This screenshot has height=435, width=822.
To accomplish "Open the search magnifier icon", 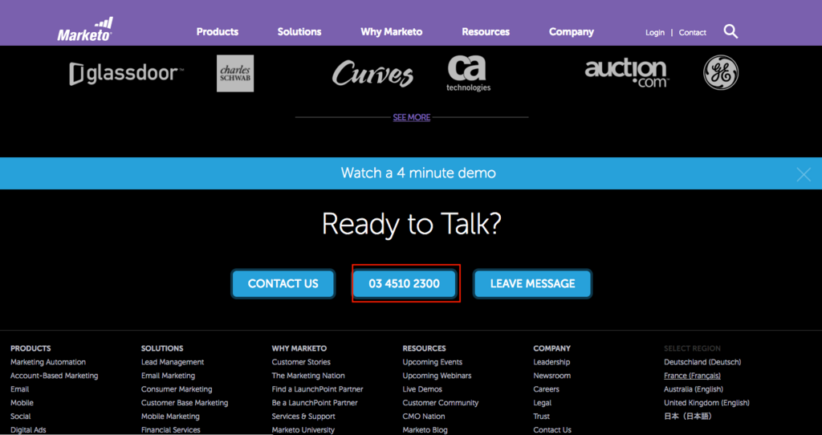I will point(730,31).
